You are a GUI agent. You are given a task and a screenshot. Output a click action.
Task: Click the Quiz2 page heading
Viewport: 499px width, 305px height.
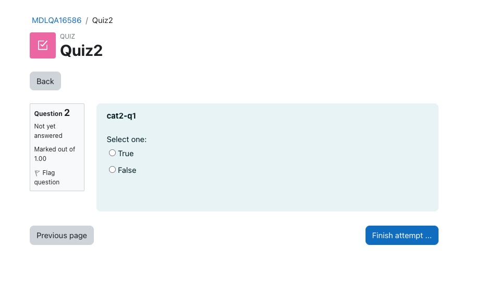point(81,50)
